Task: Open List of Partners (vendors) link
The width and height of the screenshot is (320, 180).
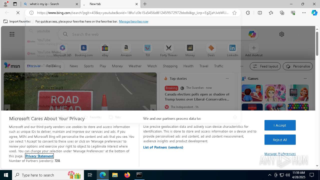Action: [x=163, y=147]
